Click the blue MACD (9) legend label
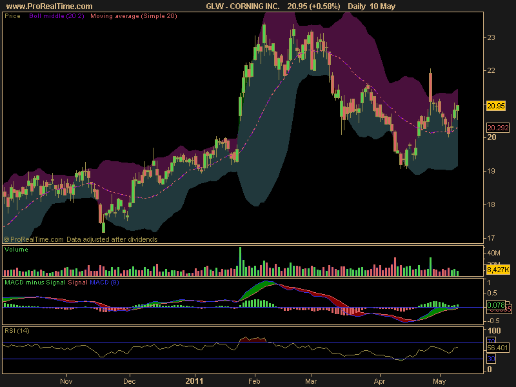 click(104, 283)
